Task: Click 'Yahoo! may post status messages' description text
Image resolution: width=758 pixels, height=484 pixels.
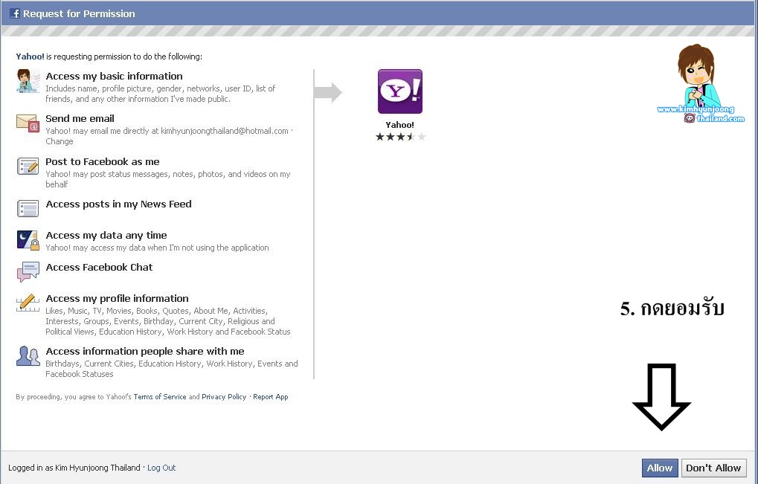Action: (x=168, y=178)
